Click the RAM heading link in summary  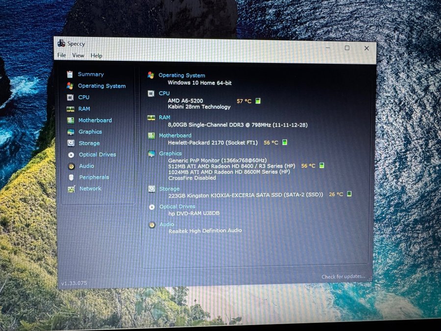[165, 118]
